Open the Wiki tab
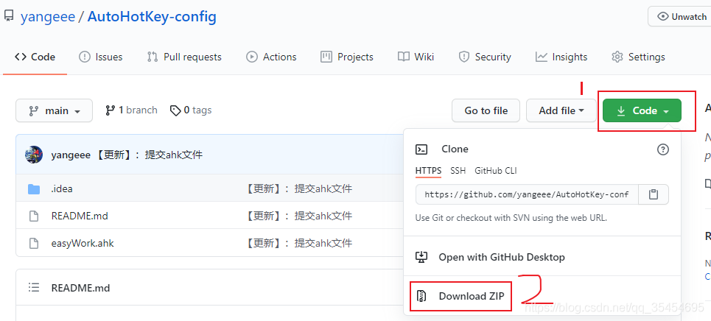 (x=416, y=57)
